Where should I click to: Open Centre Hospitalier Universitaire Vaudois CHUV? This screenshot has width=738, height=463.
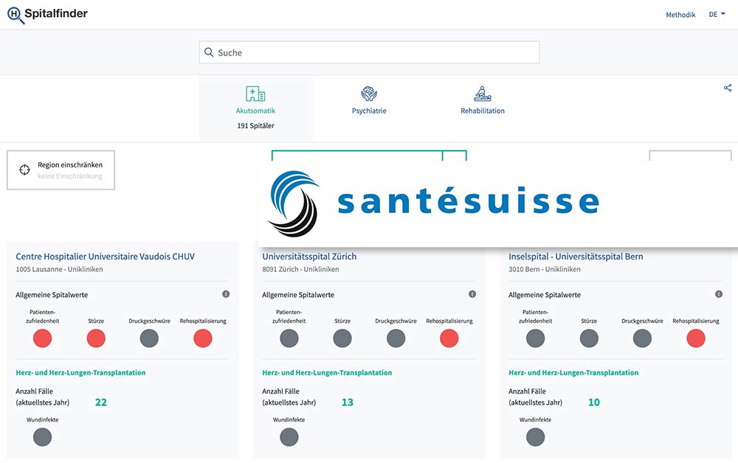click(x=105, y=257)
